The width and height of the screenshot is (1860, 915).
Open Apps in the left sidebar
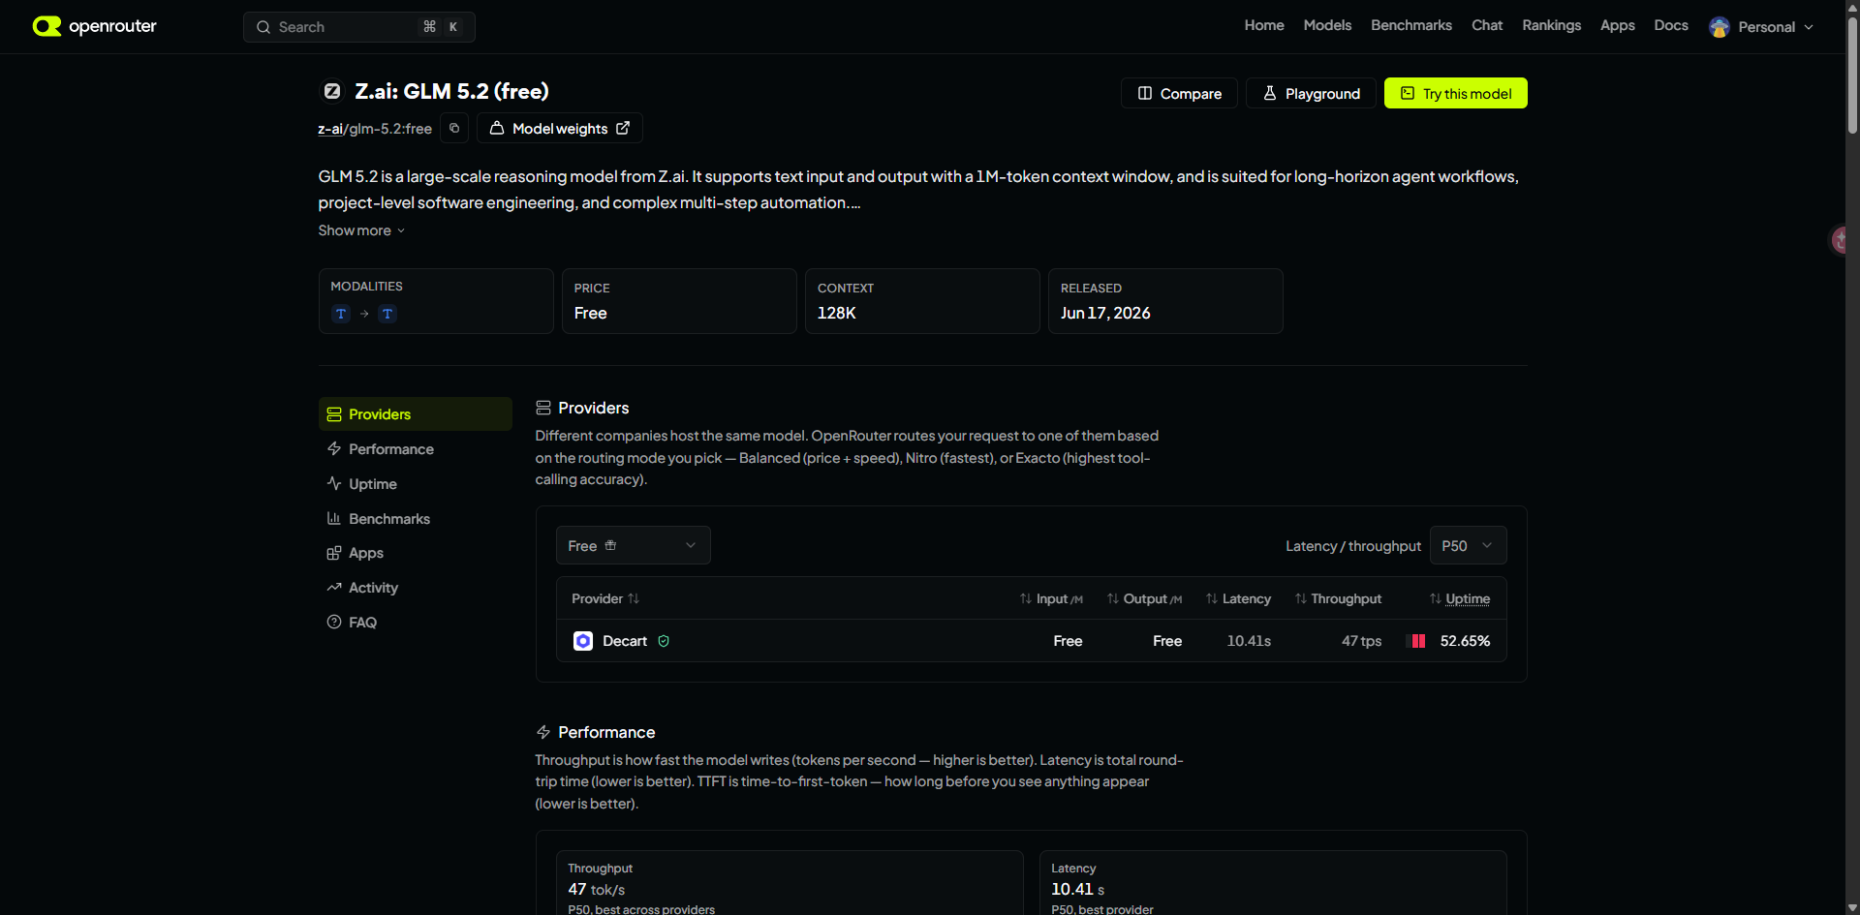(x=416, y=553)
